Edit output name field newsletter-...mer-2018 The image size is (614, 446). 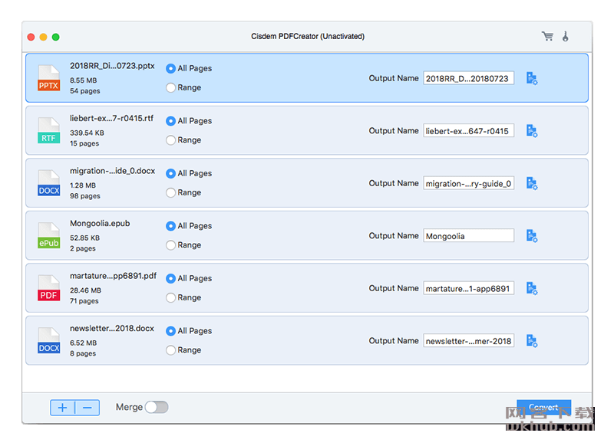pyautogui.click(x=468, y=341)
